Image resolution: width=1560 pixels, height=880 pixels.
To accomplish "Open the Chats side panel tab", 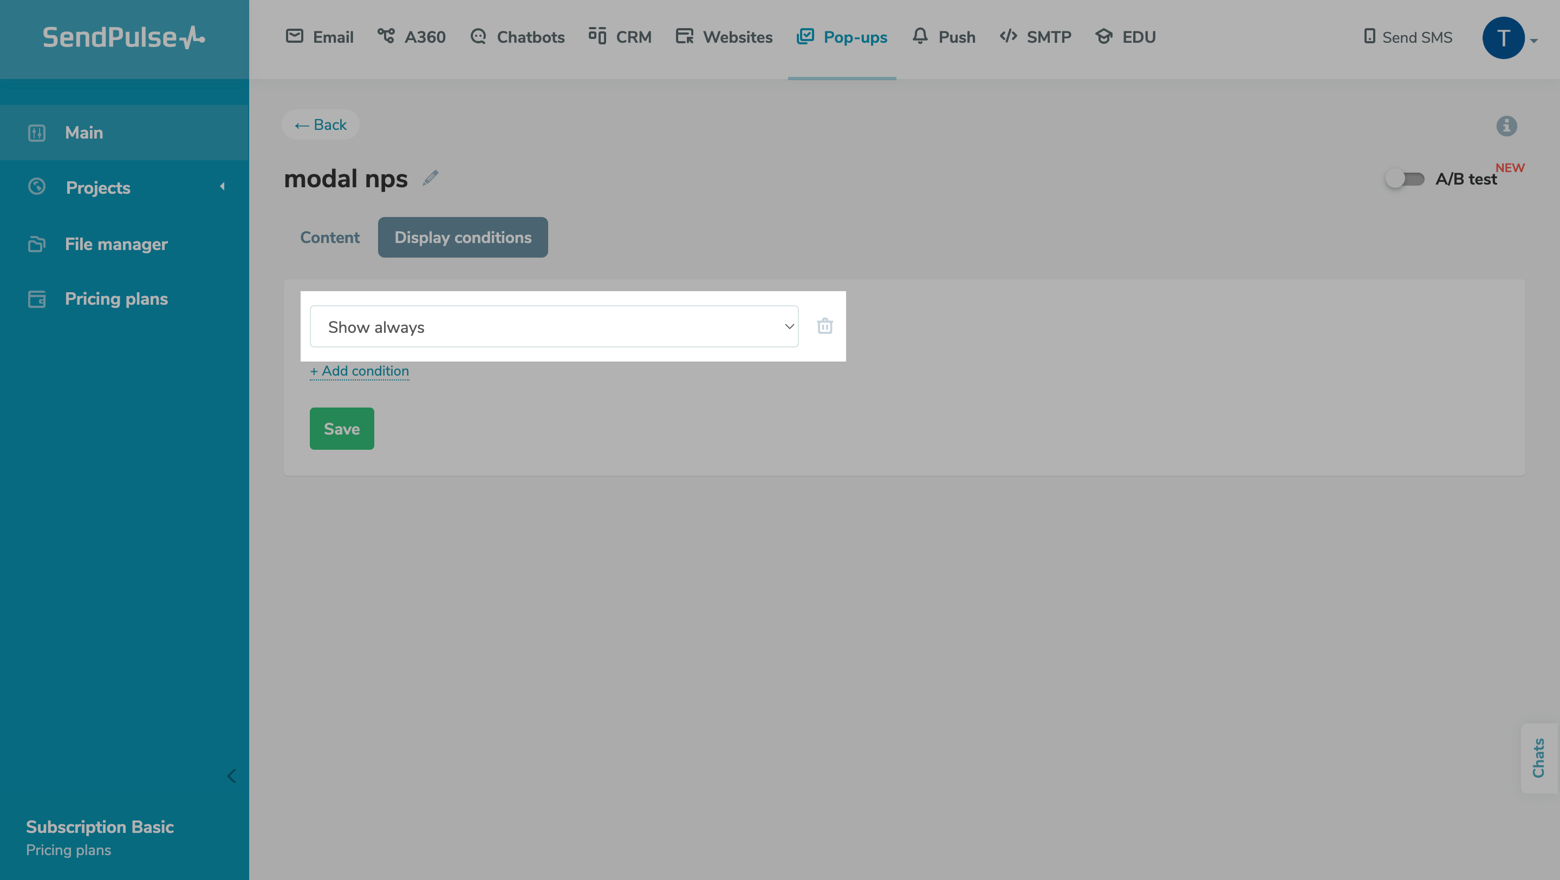I will tap(1538, 758).
